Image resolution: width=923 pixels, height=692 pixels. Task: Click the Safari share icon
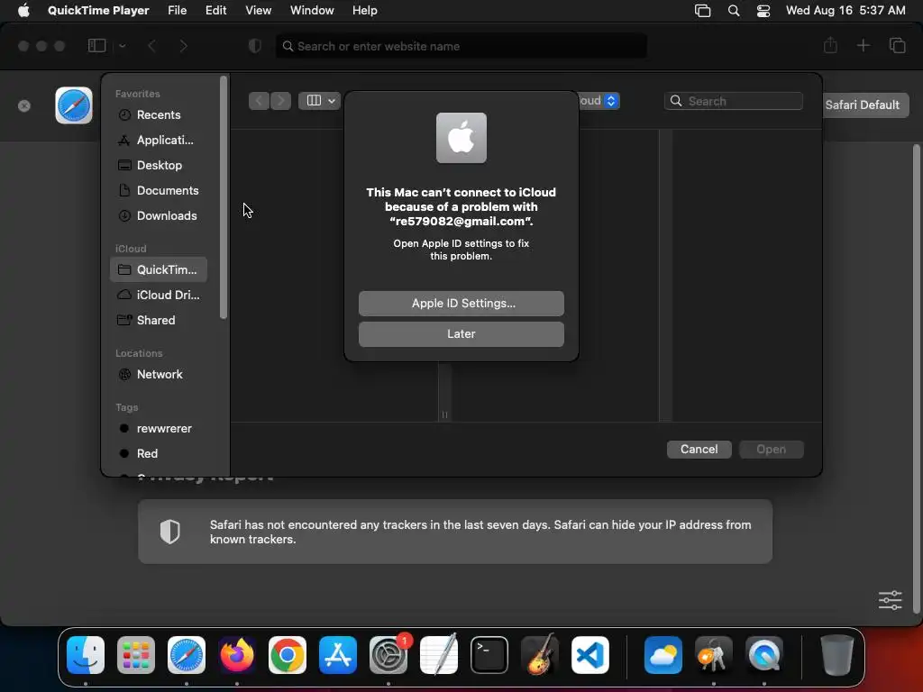click(830, 45)
